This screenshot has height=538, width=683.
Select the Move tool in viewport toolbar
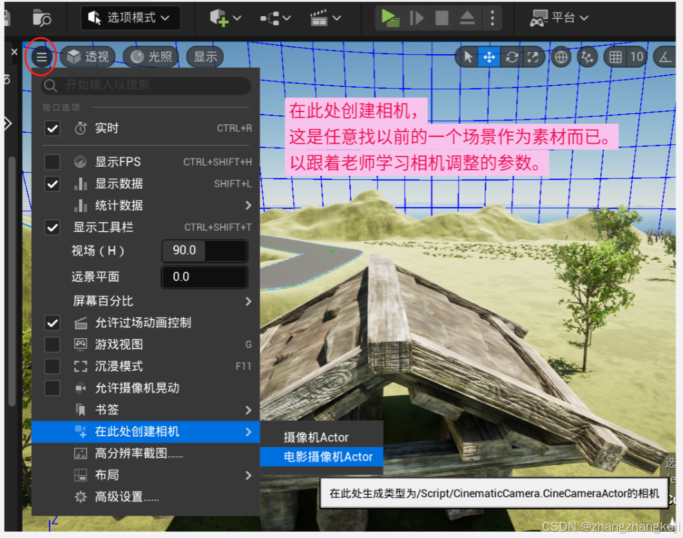489,57
